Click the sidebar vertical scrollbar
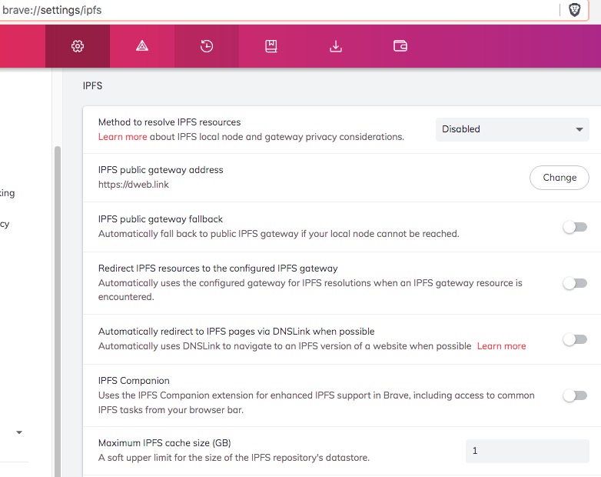The height and width of the screenshot is (477, 601). click(x=58, y=311)
